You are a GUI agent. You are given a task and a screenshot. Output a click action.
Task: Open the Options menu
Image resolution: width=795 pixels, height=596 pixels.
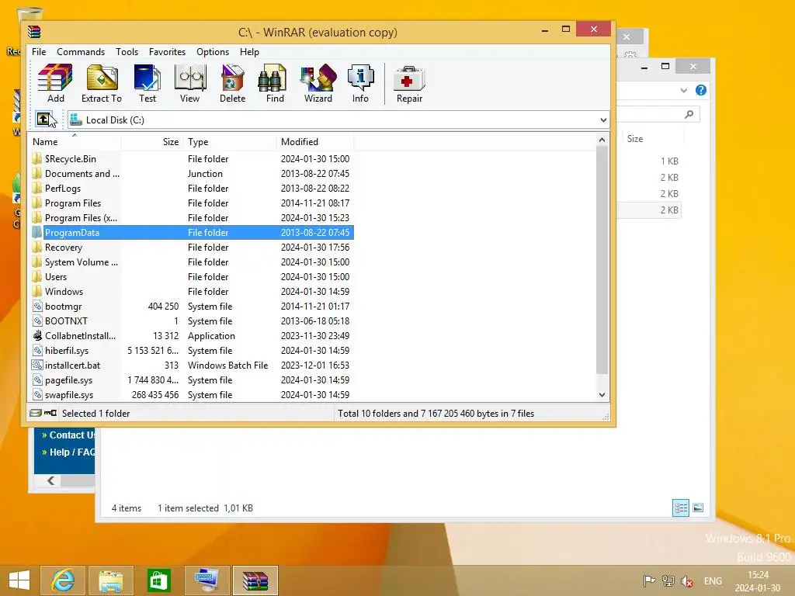213,52
